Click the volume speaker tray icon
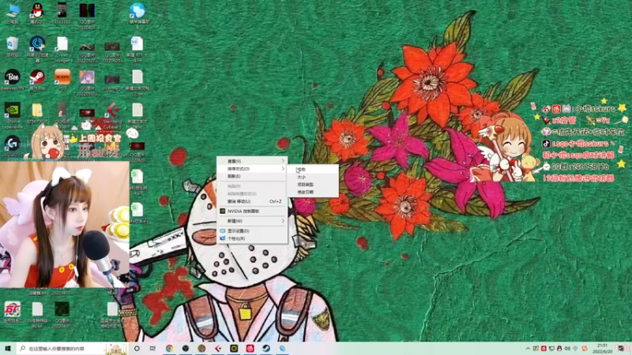Viewport: 632px width, 355px height. tap(567, 349)
